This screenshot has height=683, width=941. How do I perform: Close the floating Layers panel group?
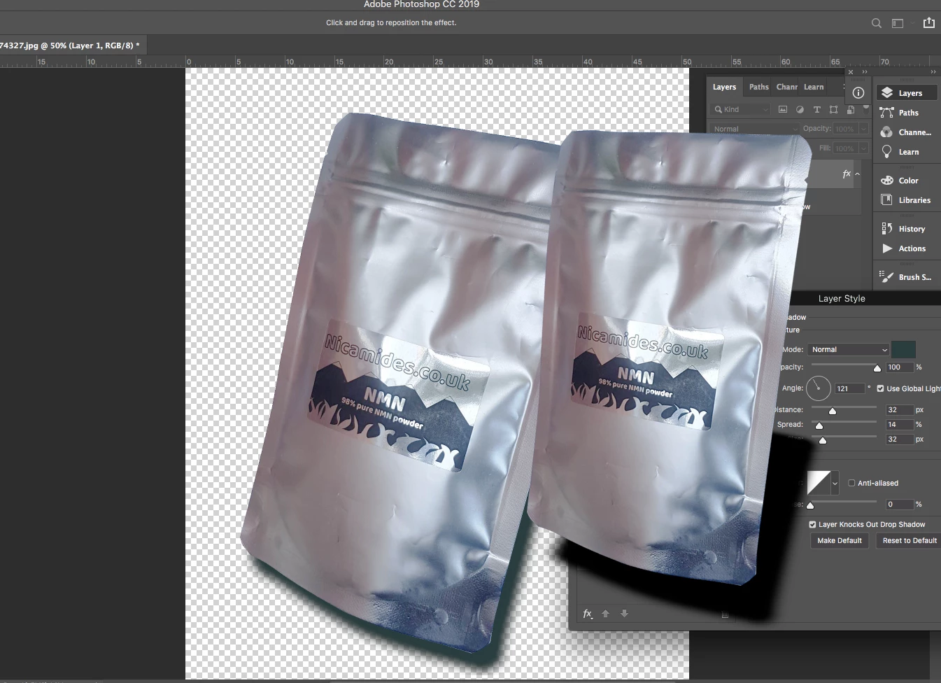point(851,72)
